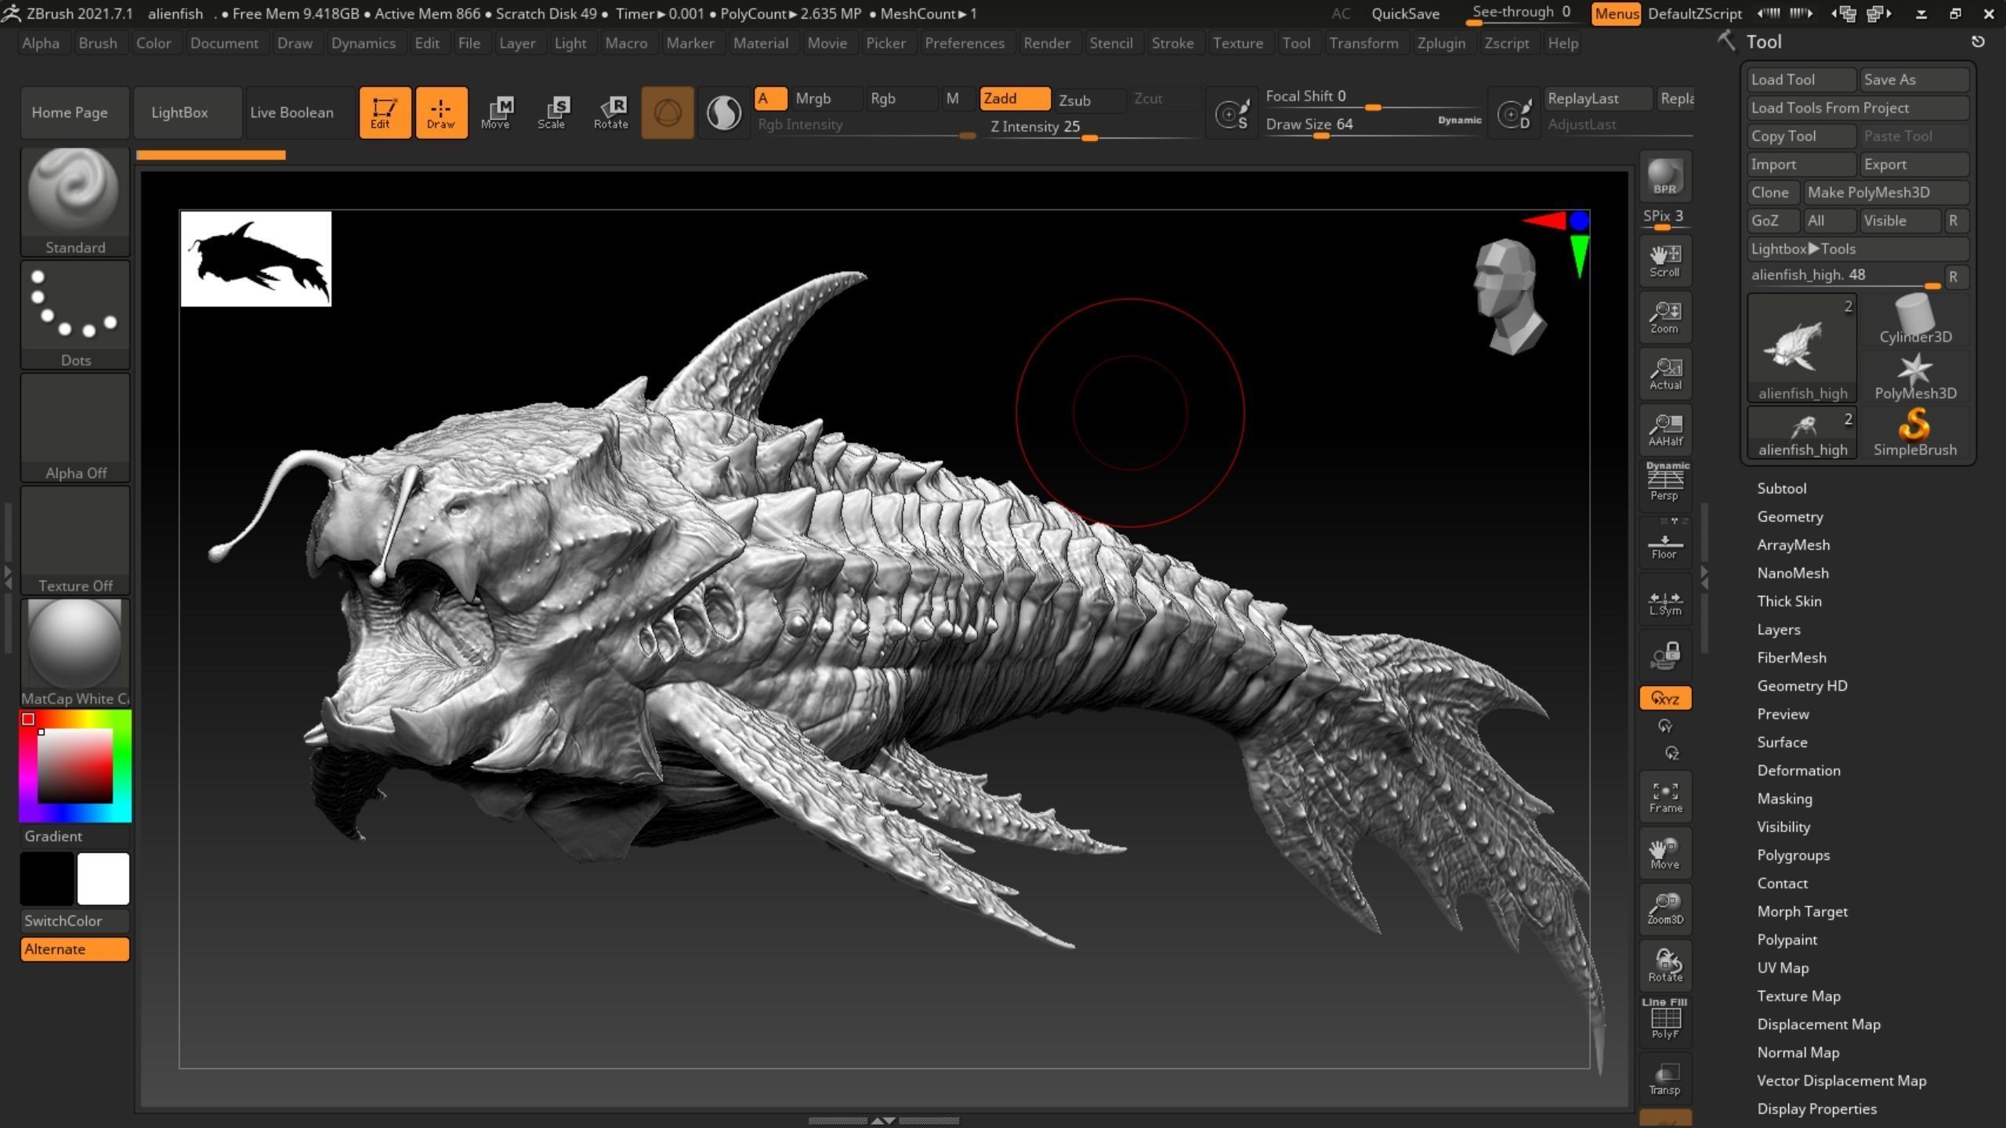Select the Cylinder3D tool
Image resolution: width=2006 pixels, height=1128 pixels.
click(x=1915, y=319)
